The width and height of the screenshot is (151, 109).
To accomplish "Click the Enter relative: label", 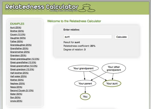I will (x=72, y=30).
